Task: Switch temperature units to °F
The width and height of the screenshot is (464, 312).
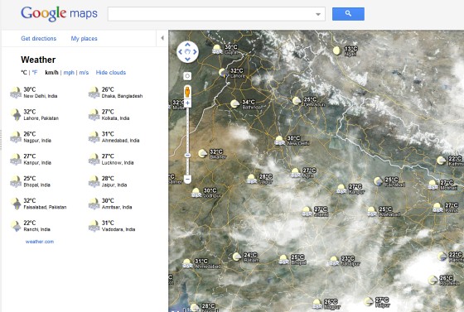Action: click(35, 72)
